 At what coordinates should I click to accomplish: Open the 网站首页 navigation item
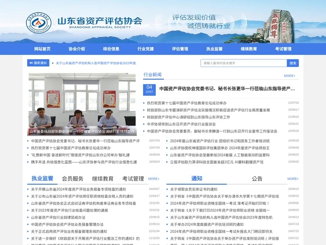point(43,49)
